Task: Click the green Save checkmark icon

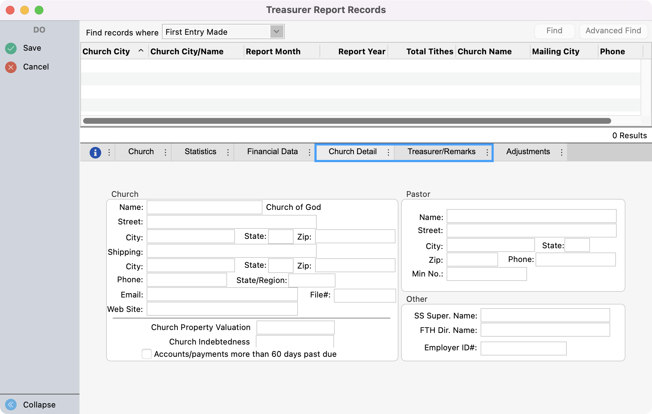Action: click(x=11, y=48)
